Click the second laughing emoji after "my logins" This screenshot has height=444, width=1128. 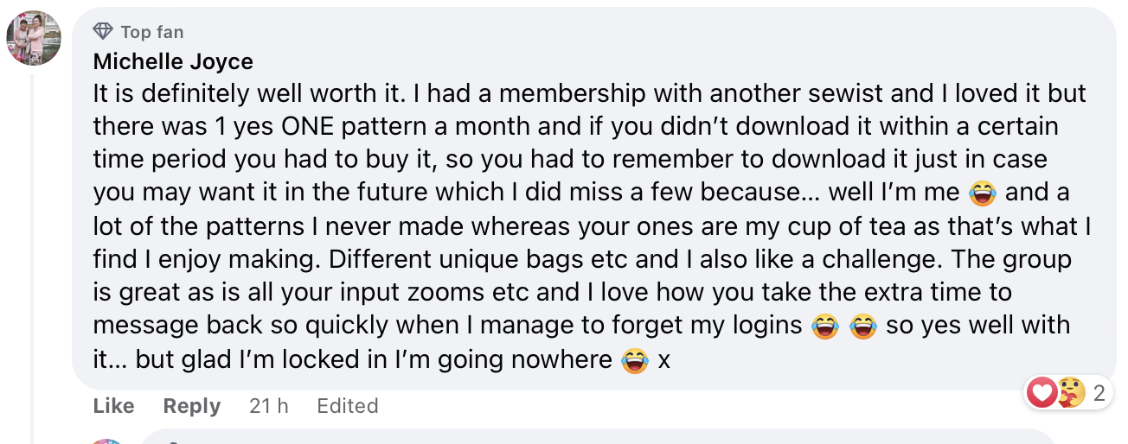click(x=862, y=326)
